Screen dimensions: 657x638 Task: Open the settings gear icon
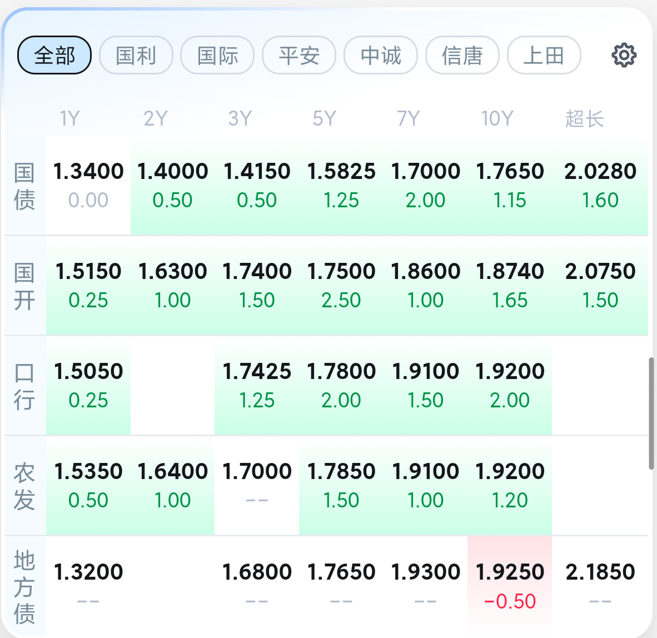(624, 56)
